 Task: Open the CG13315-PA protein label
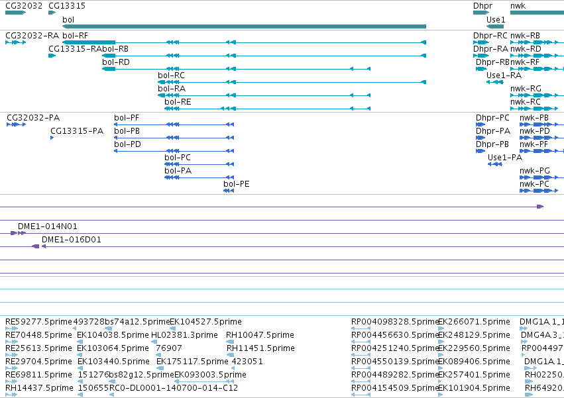click(77, 131)
